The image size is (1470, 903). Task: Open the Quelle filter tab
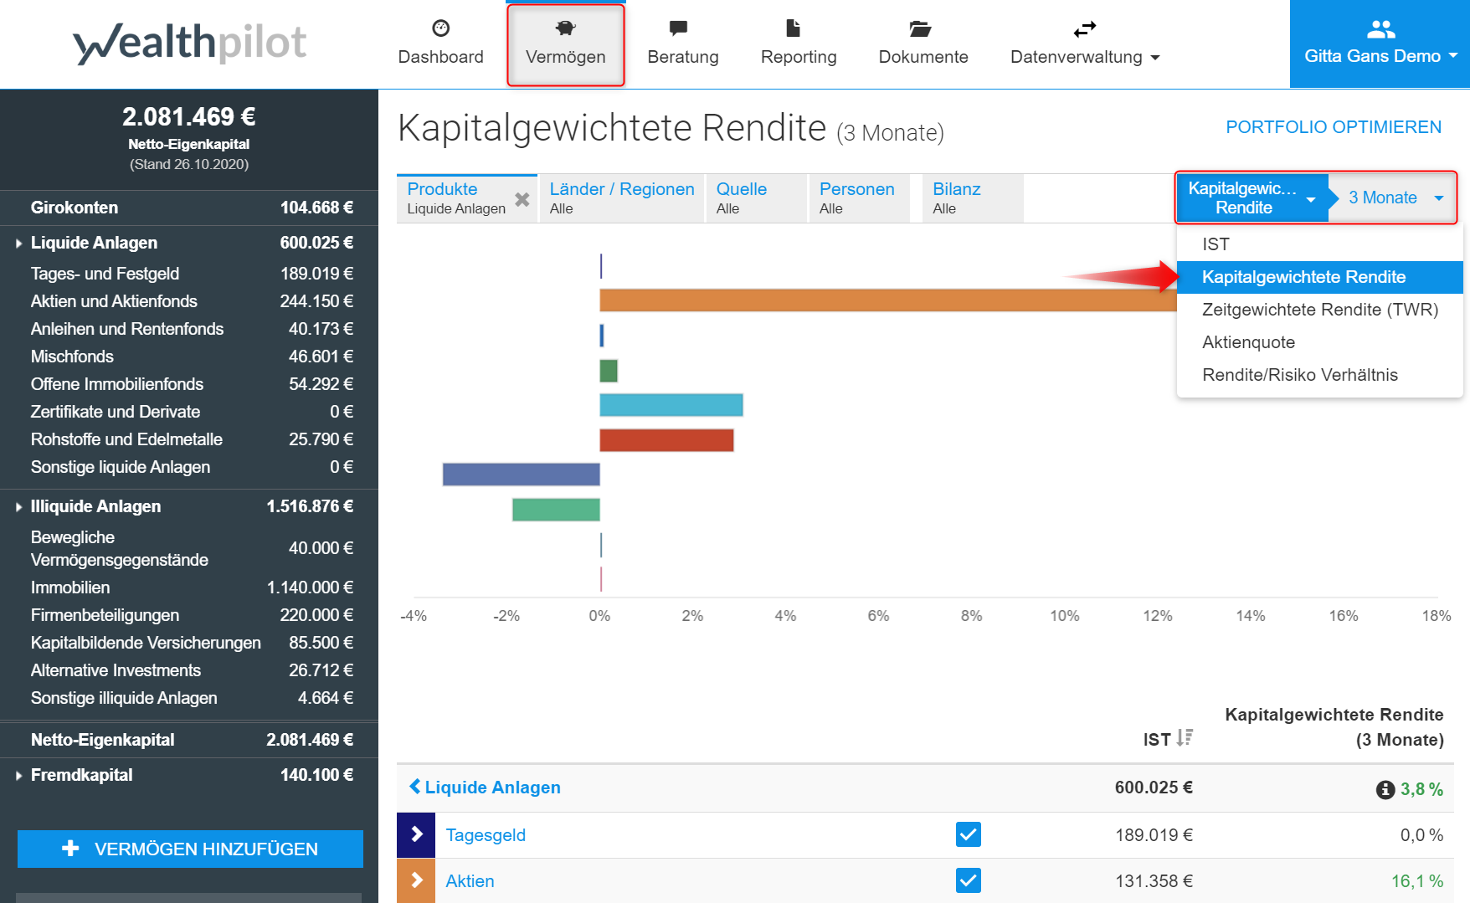click(x=757, y=198)
